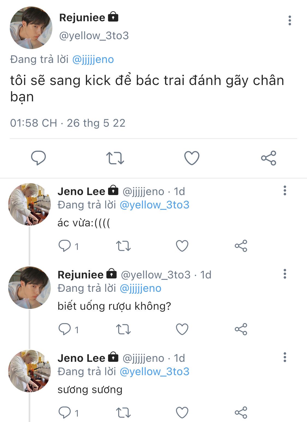The image size is (307, 422).
Task: Reply to the main tweet by Rejuniee
Action: (x=38, y=158)
